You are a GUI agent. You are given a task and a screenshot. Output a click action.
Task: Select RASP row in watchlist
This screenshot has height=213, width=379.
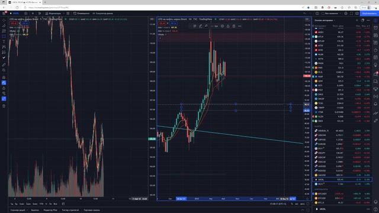click(342, 77)
